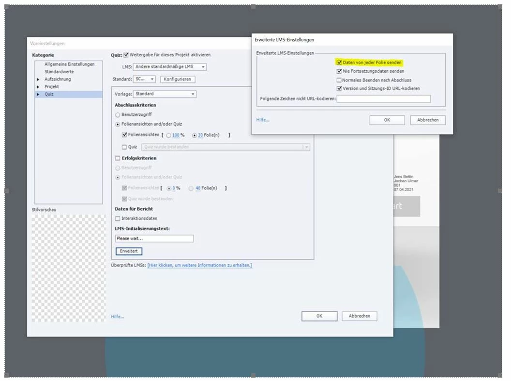Select the 40 Folie(n) radio under Erfolgskriterien
Viewport: 511px width, 381px height.
tap(191, 189)
